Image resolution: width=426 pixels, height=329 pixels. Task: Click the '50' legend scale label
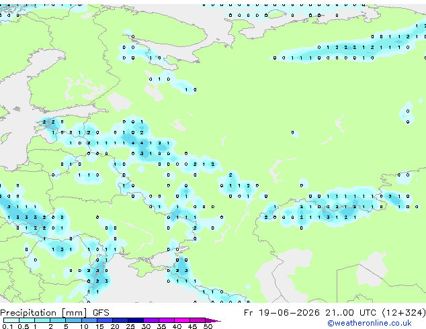tap(208, 326)
